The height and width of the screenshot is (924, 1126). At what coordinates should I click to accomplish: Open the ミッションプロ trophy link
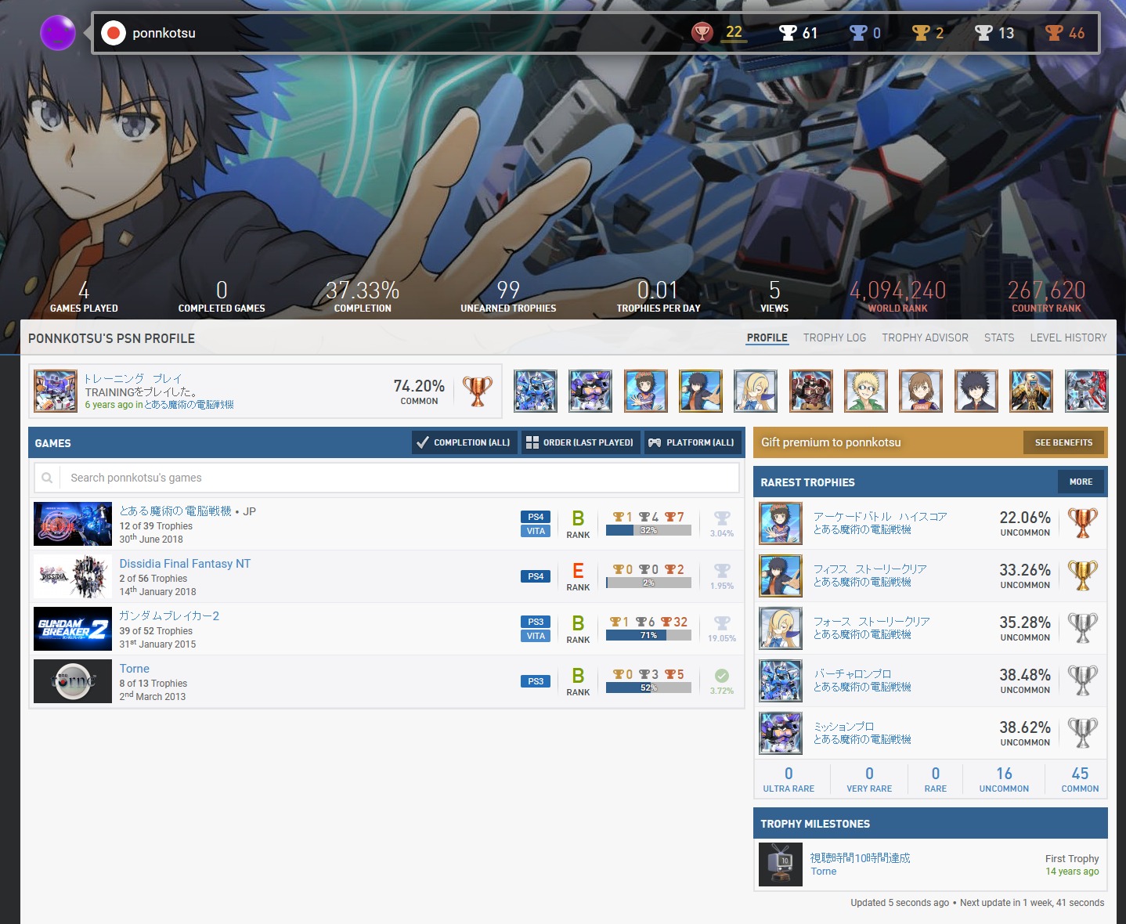843,727
